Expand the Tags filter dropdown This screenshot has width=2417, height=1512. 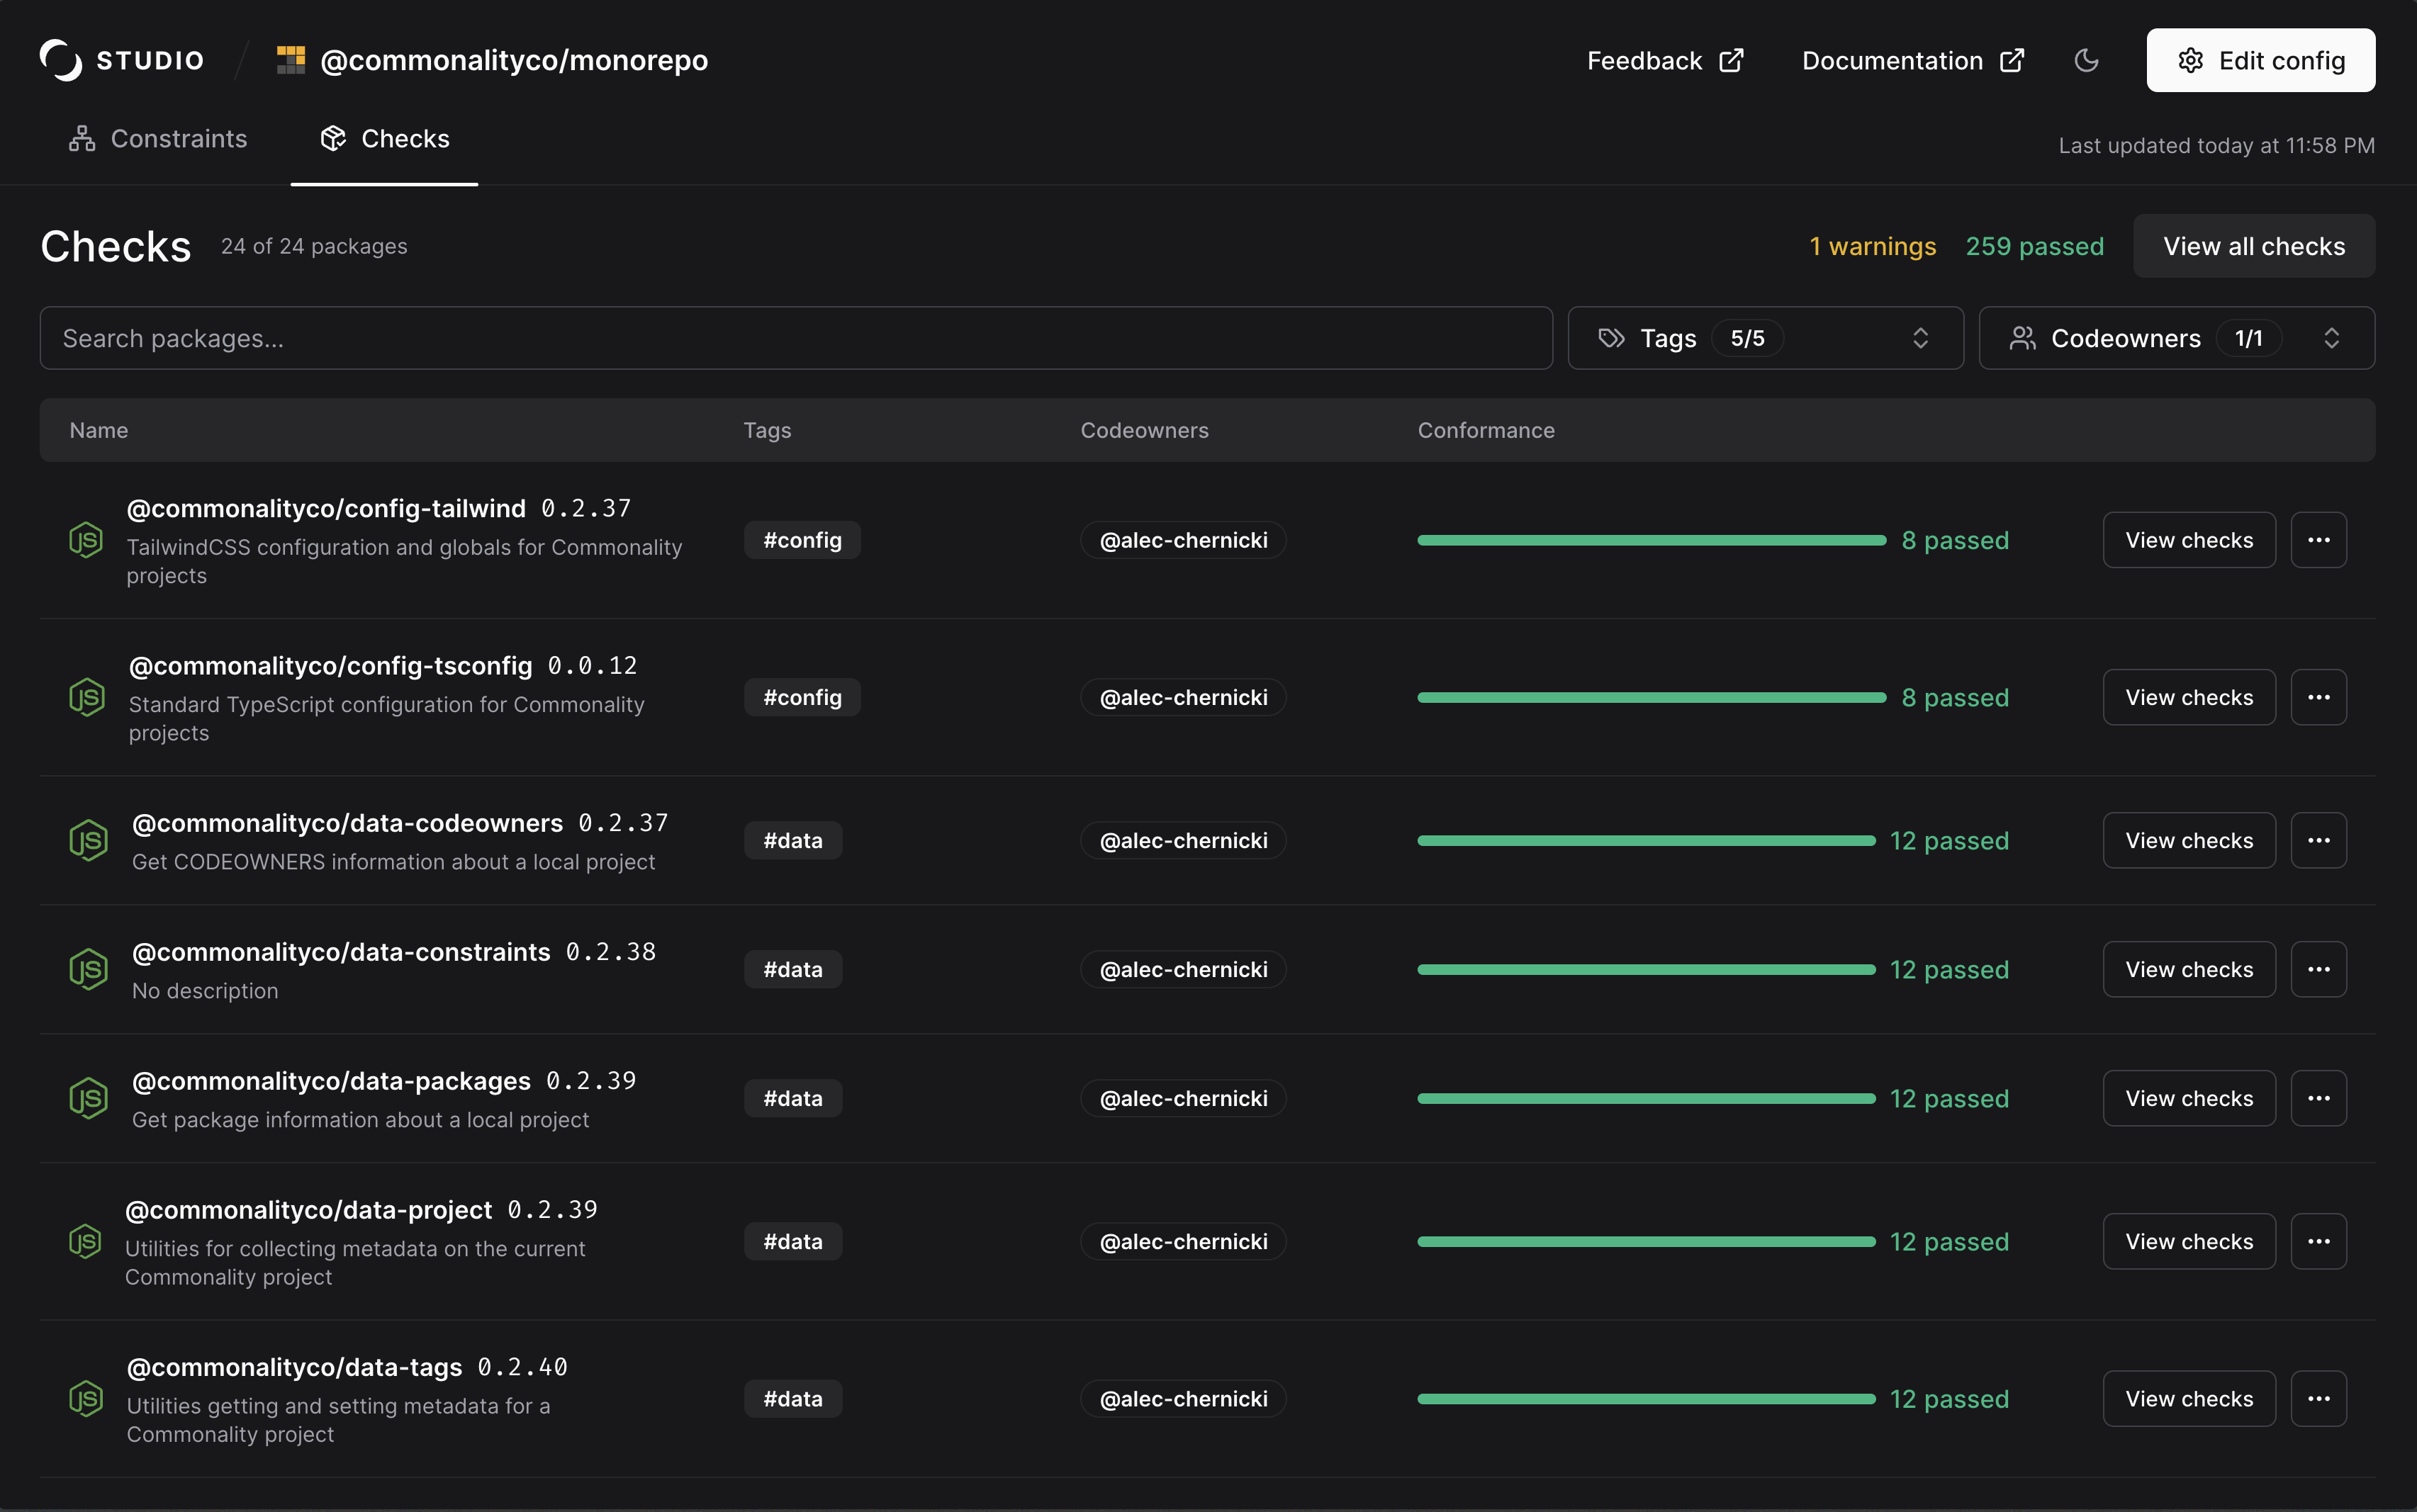pos(1765,338)
